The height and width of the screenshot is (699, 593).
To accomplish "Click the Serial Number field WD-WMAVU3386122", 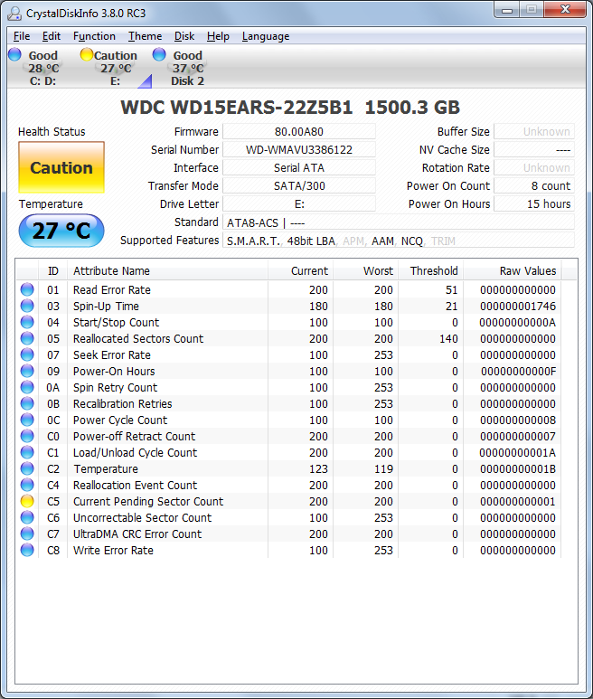I will click(299, 150).
